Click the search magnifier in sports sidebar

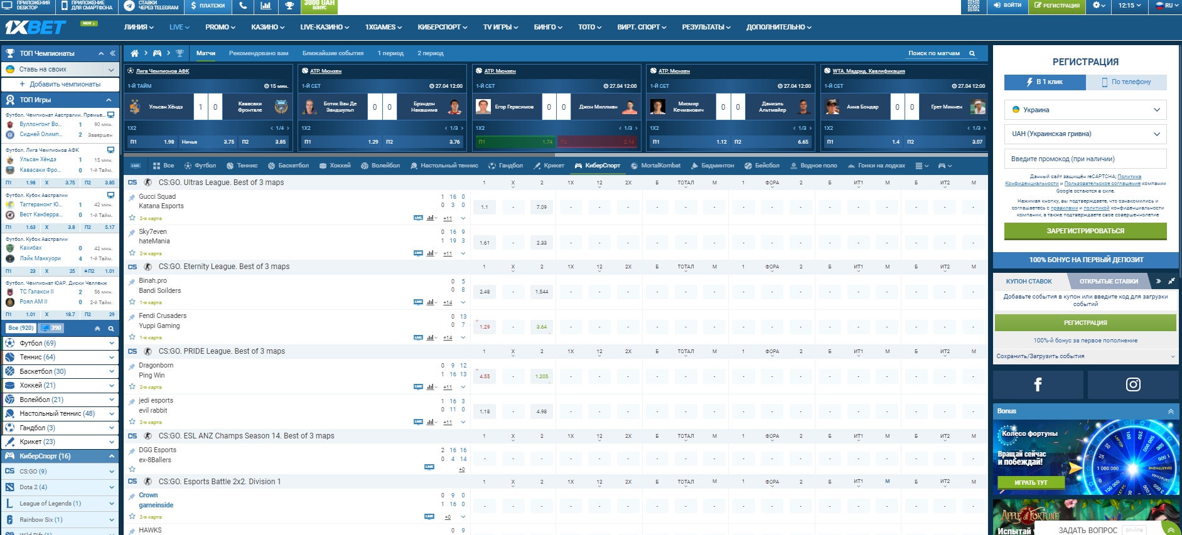111,328
